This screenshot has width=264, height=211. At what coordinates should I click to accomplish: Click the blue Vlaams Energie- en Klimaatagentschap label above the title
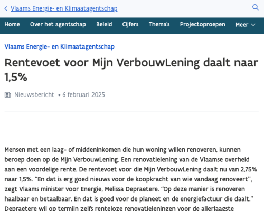click(x=60, y=47)
